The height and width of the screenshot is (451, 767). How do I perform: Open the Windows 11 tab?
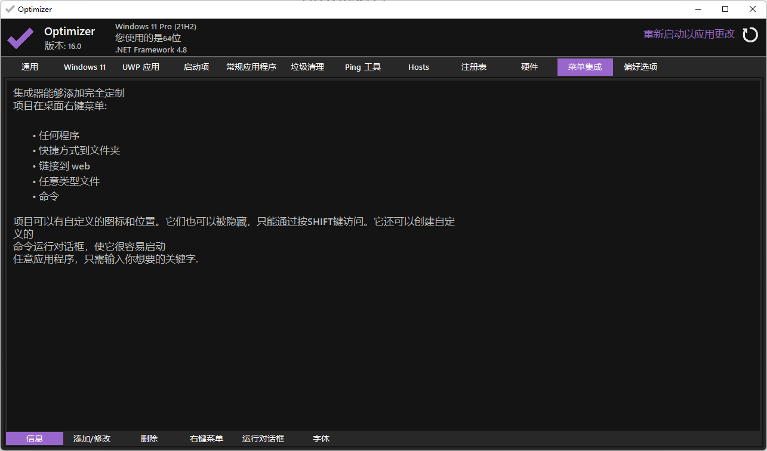[x=85, y=67]
